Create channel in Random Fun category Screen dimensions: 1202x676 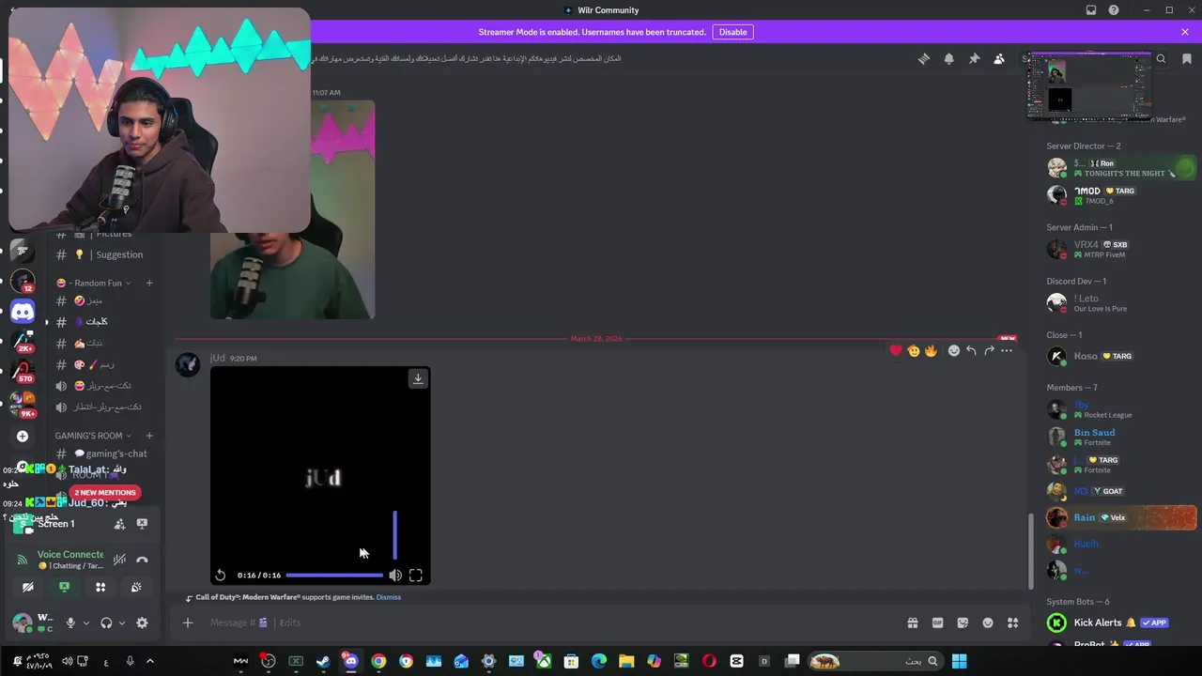149,283
